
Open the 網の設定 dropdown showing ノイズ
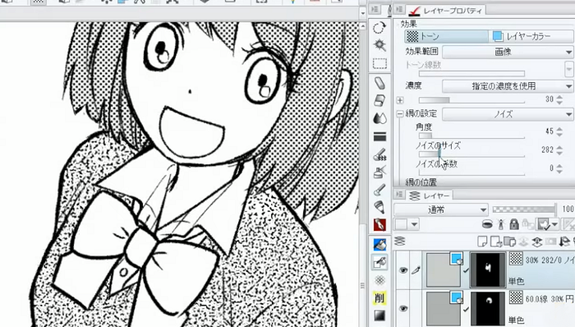coord(508,114)
